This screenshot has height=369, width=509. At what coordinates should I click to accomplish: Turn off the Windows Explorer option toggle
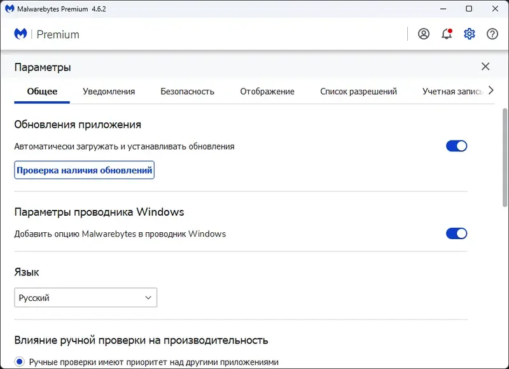456,233
